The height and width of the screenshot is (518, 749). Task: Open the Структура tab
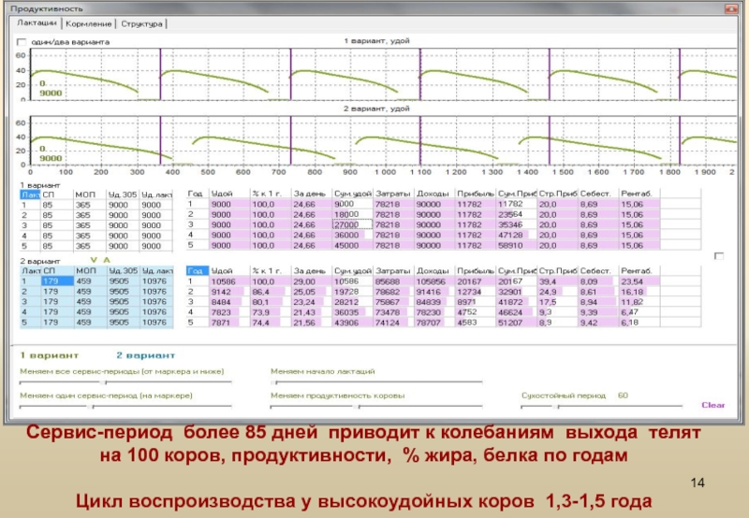[142, 22]
